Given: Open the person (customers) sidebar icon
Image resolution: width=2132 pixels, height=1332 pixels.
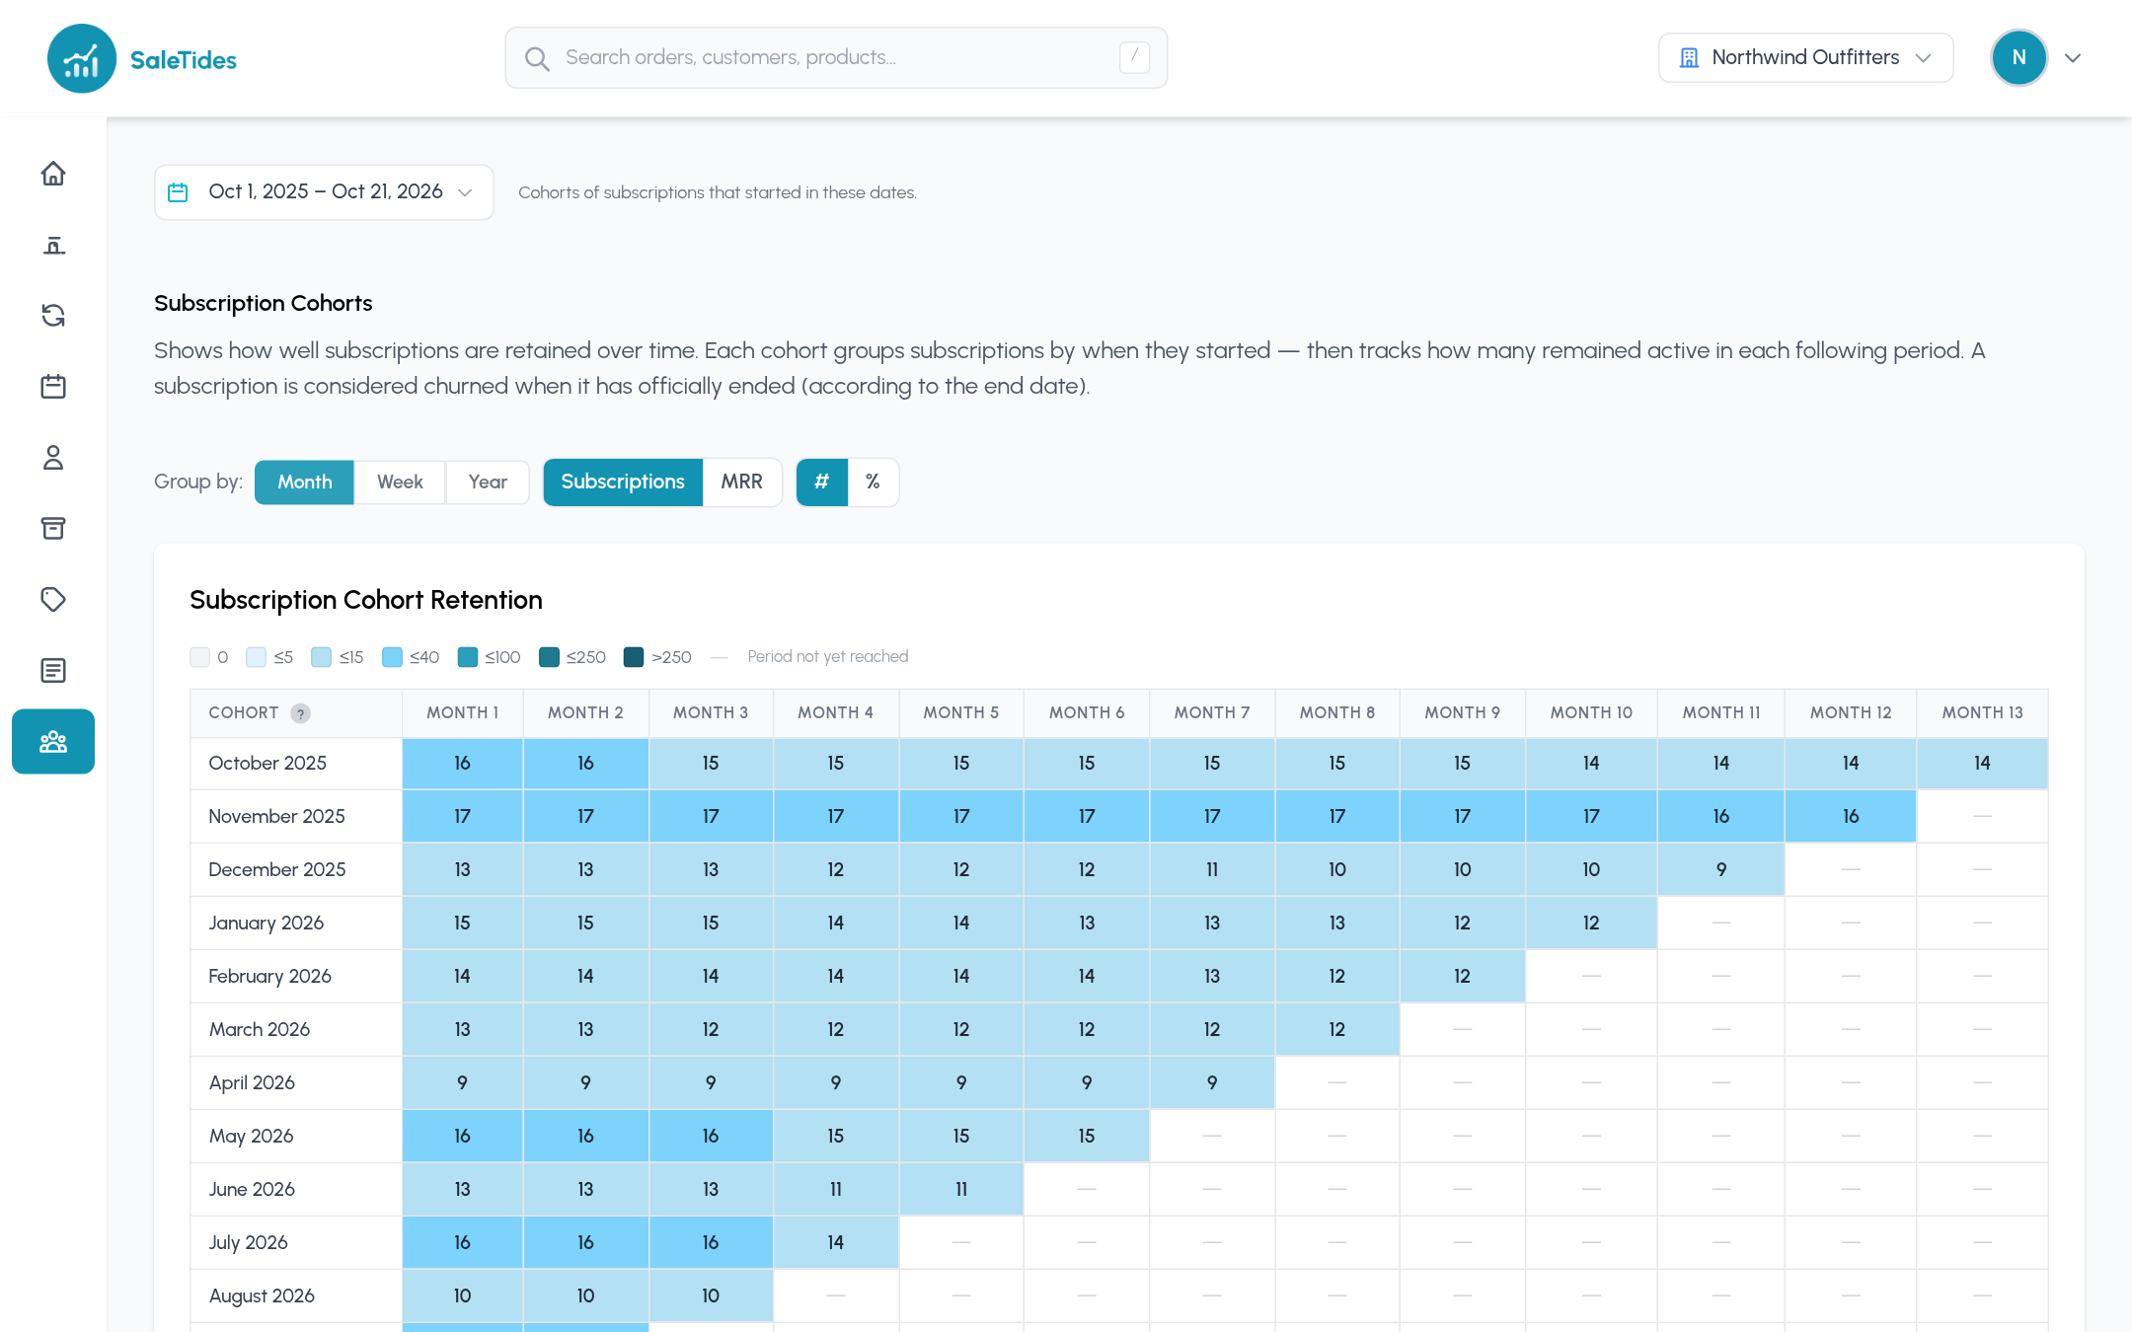Looking at the screenshot, I should 53,458.
